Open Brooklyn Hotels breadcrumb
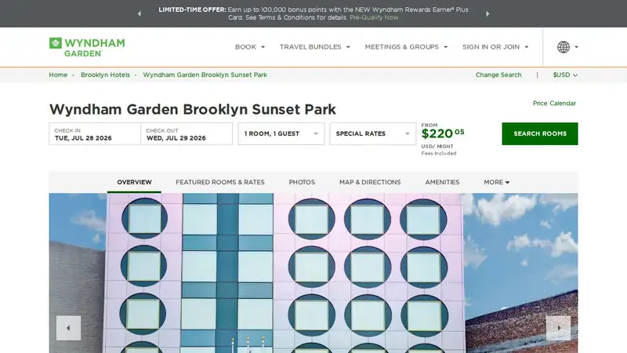The height and width of the screenshot is (353, 627). [x=105, y=75]
